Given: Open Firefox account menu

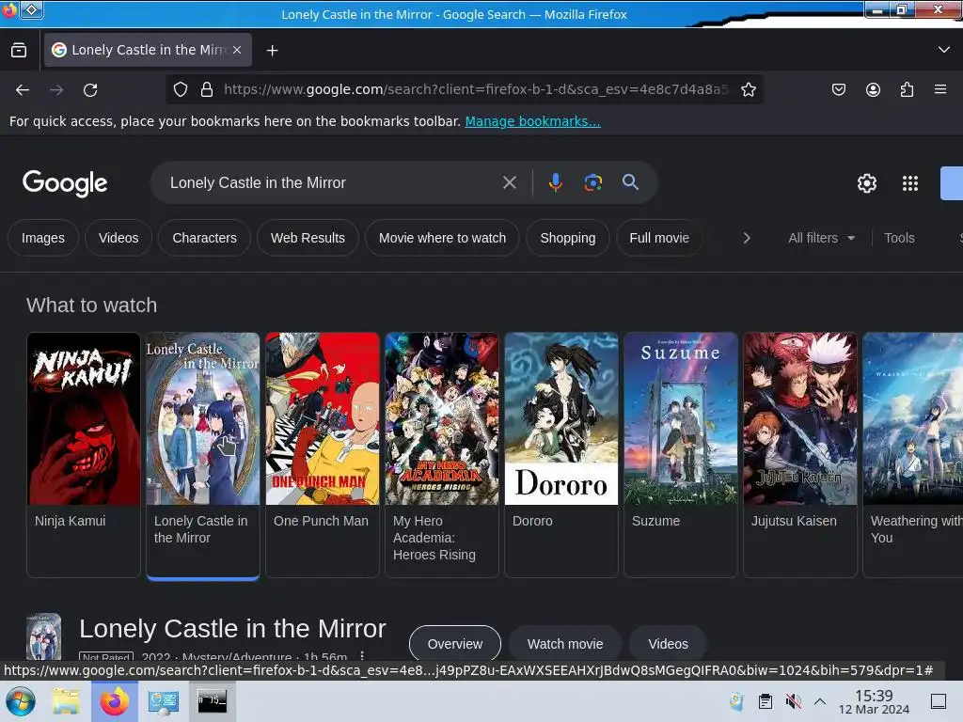Looking at the screenshot, I should pyautogui.click(x=873, y=89).
